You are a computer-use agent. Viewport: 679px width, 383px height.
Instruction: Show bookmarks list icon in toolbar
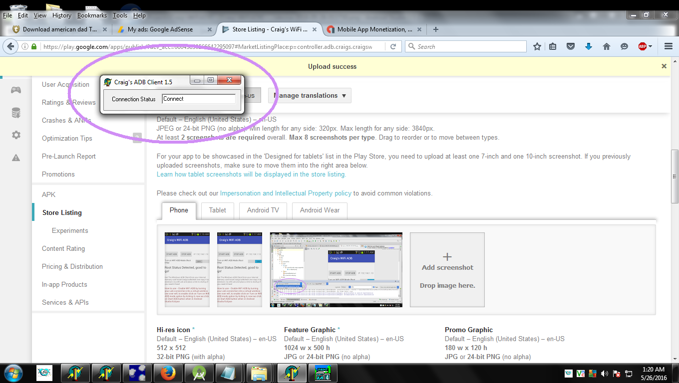553,46
